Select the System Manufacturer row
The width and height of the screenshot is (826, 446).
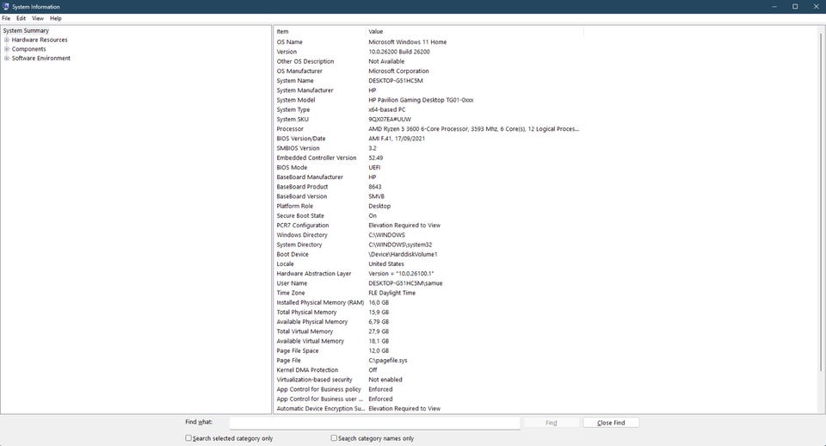click(428, 90)
